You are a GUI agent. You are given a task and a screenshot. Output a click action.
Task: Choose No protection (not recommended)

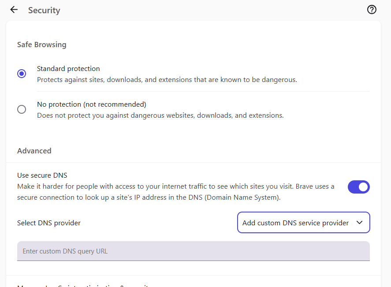(22, 109)
